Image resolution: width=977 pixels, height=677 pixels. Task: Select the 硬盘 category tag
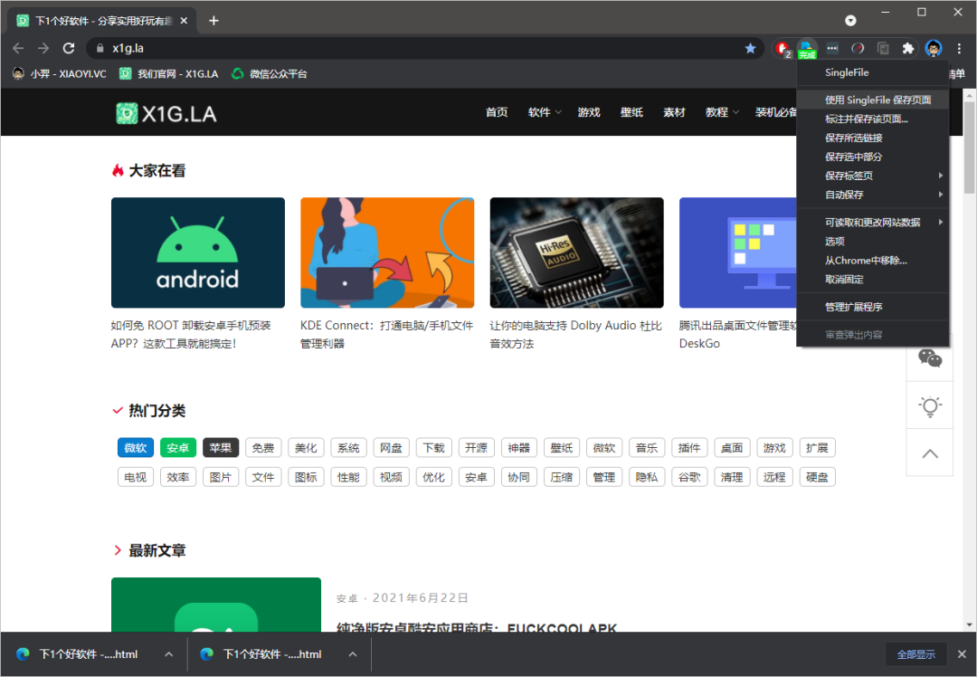pos(817,477)
